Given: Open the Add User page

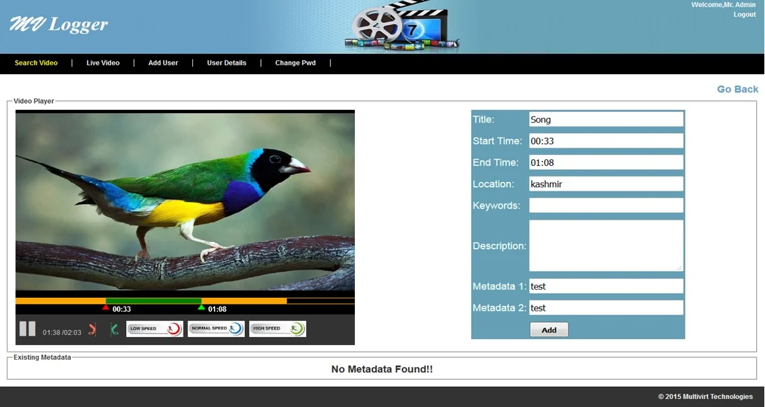Looking at the screenshot, I should click(x=163, y=63).
